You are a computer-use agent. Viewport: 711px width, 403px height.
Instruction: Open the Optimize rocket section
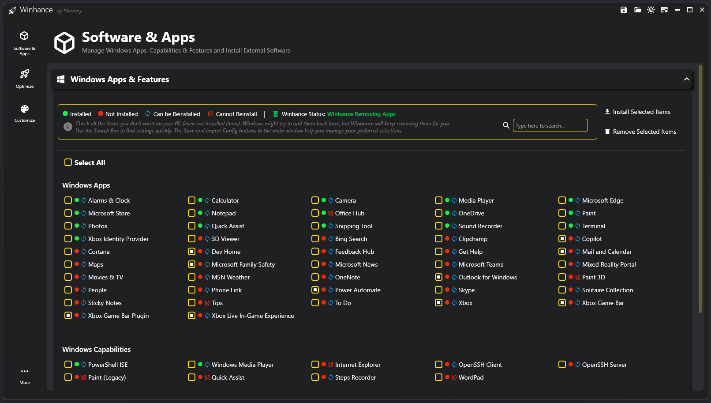25,78
